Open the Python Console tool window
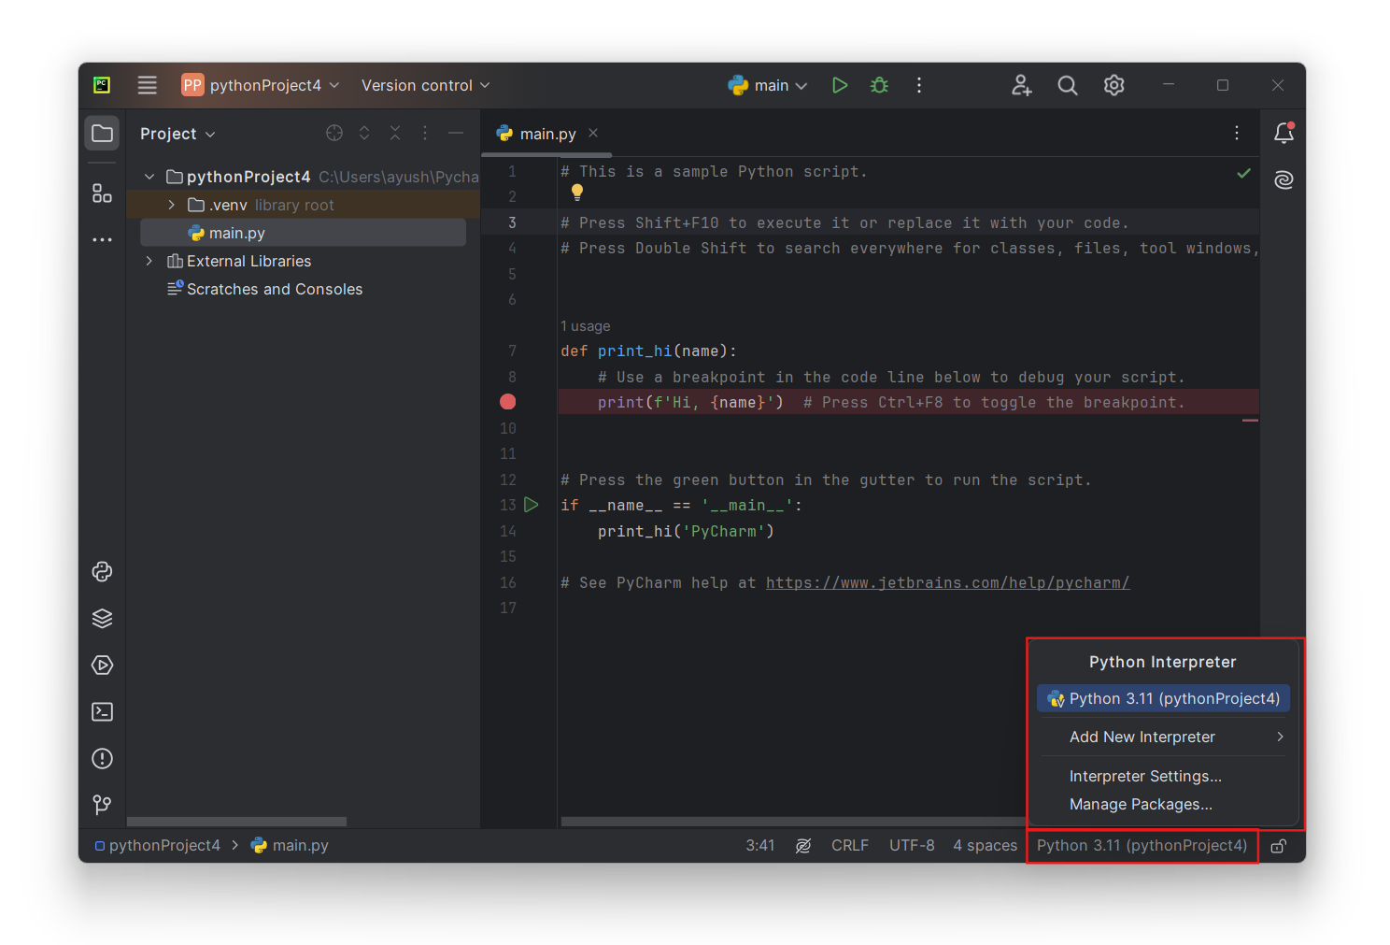Image resolution: width=1390 pixels, height=945 pixels. pos(102,572)
